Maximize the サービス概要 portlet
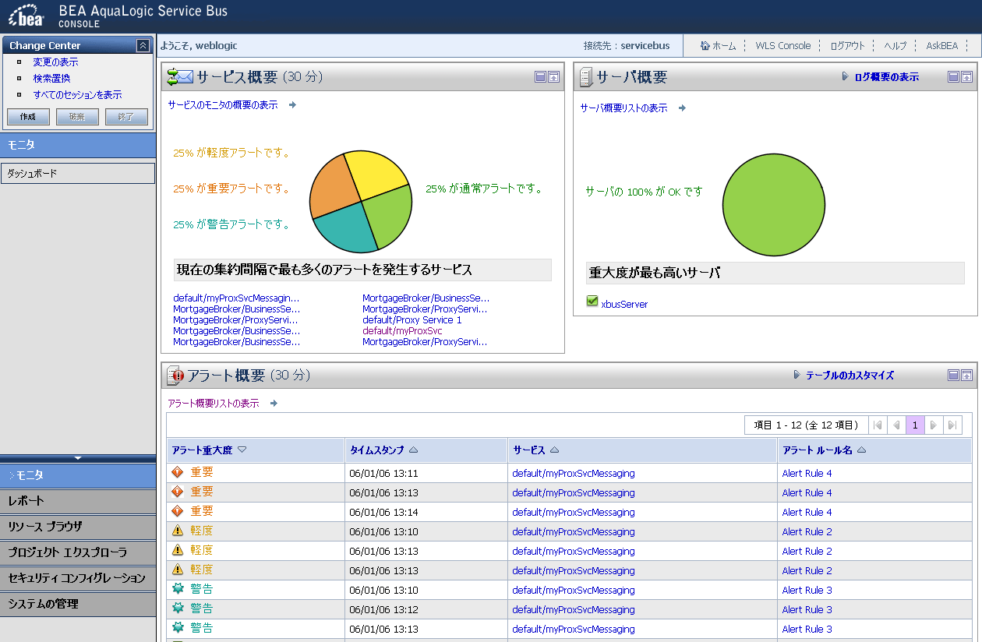 pyautogui.click(x=553, y=77)
